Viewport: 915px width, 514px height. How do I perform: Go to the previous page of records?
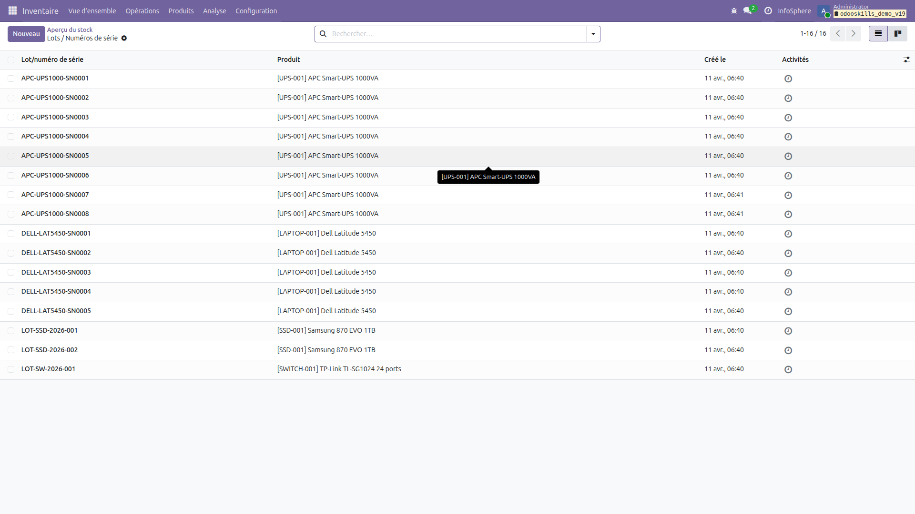[837, 33]
